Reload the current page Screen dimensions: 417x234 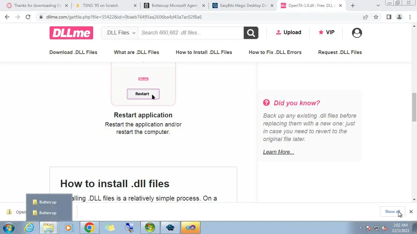(x=28, y=17)
